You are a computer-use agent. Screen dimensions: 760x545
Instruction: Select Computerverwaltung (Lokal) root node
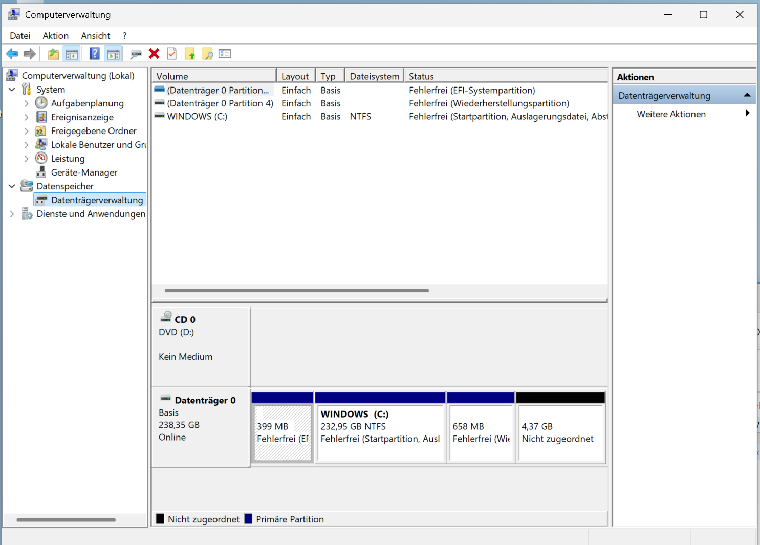(x=78, y=75)
